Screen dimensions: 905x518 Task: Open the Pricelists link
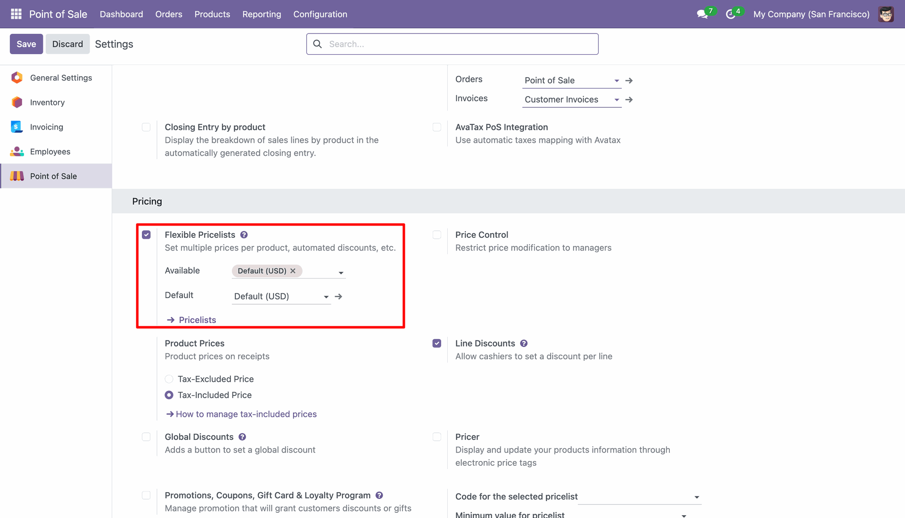(197, 320)
